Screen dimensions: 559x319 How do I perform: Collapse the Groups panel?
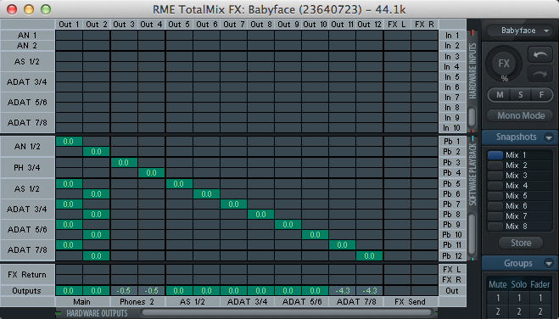(549, 263)
